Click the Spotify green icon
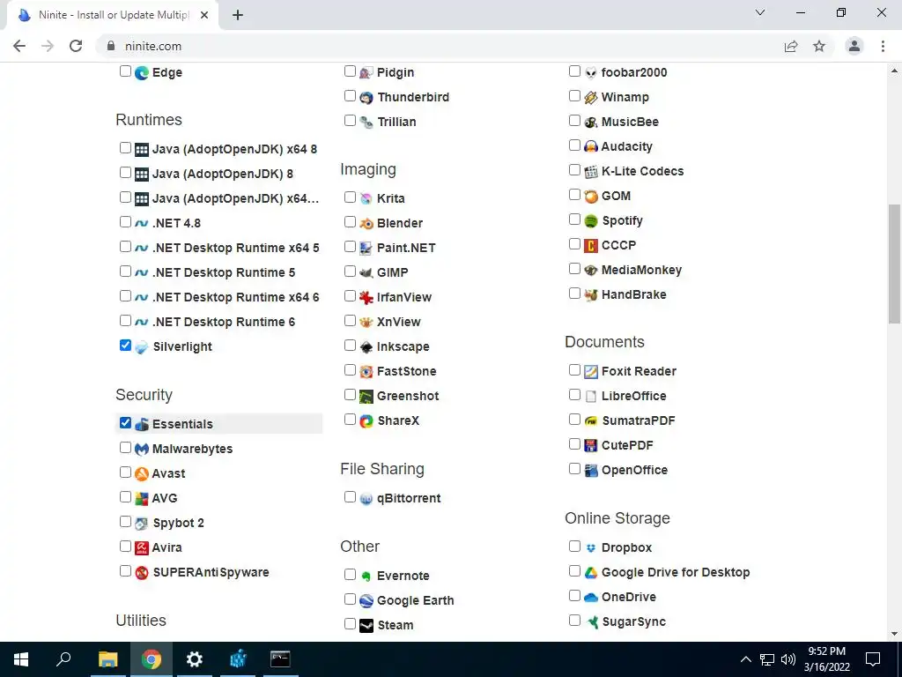The width and height of the screenshot is (902, 677). pos(591,221)
